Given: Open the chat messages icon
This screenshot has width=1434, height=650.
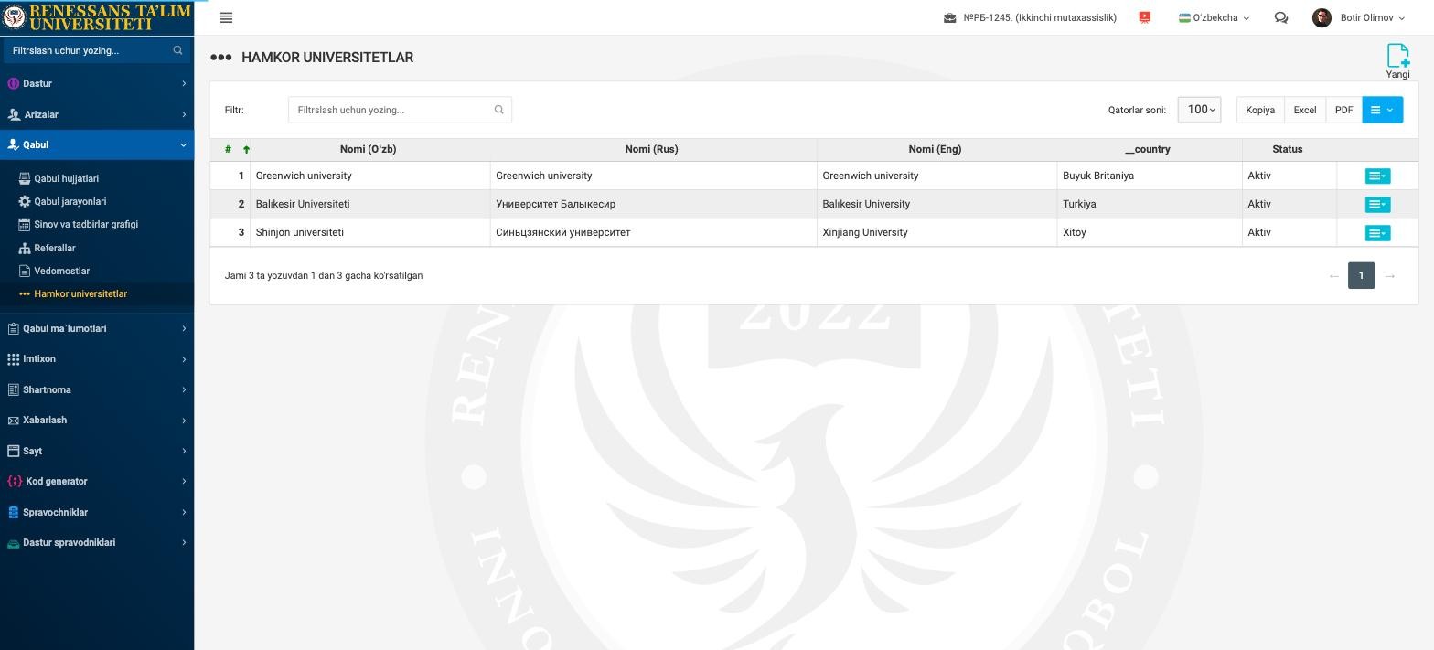Looking at the screenshot, I should [1281, 17].
